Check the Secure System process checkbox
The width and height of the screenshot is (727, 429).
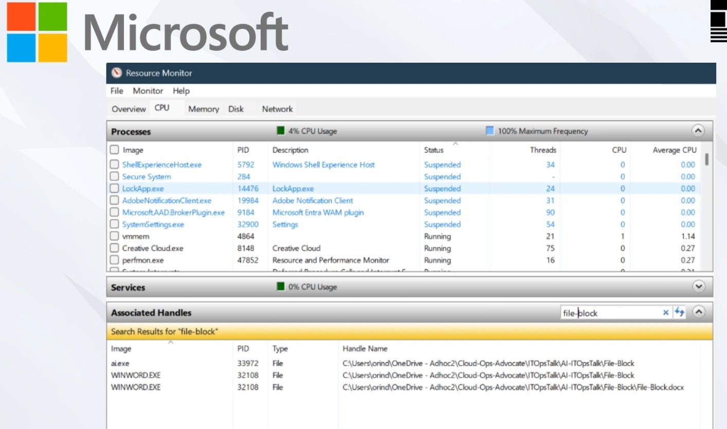point(115,177)
